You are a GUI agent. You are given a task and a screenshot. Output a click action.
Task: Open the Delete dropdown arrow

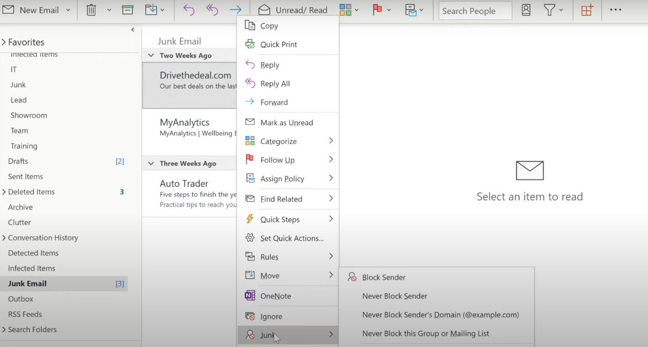(109, 10)
